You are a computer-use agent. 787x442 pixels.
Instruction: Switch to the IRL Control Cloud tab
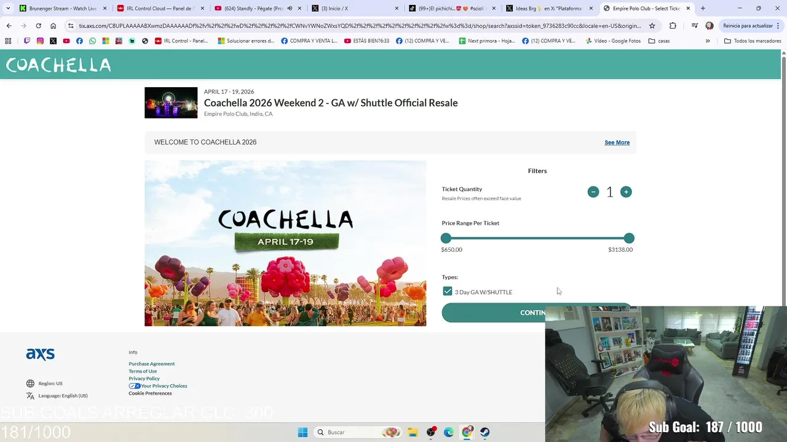[x=160, y=9]
